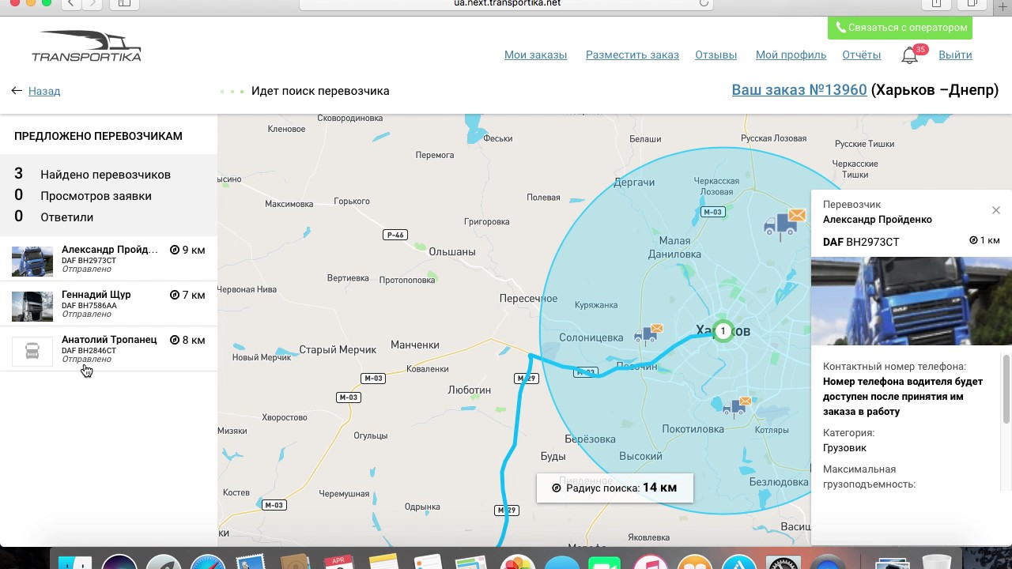
Task: Click the Дергачи label on the map
Action: 634,183
